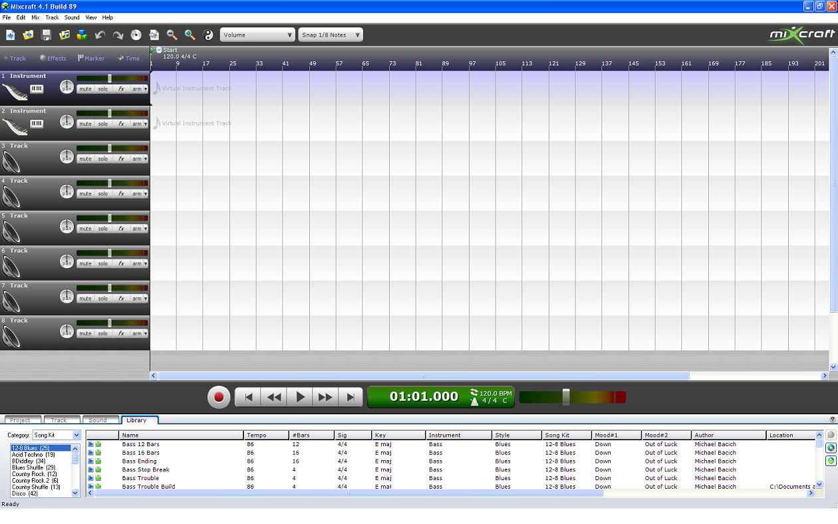Click the yin-yang toolbar icon

click(208, 35)
